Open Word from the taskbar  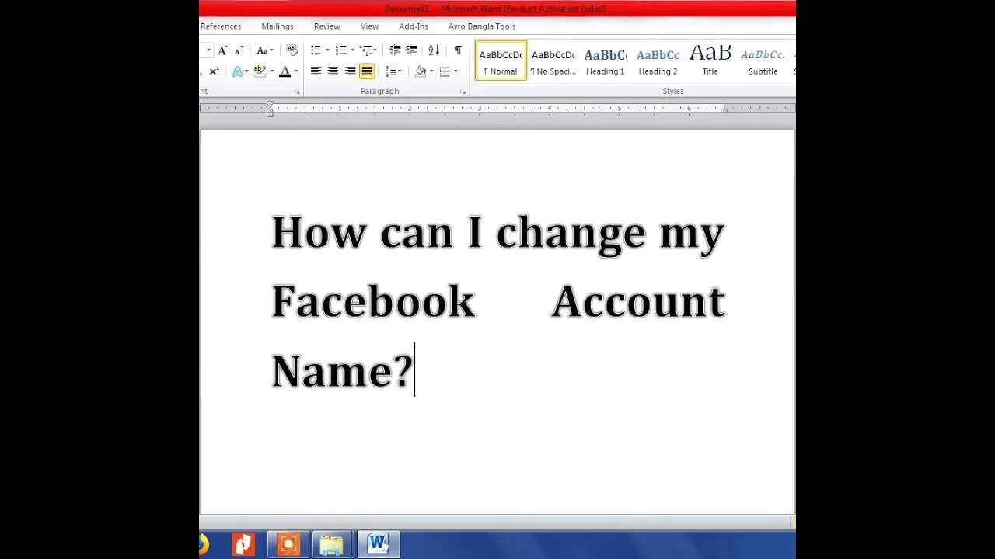(x=379, y=544)
